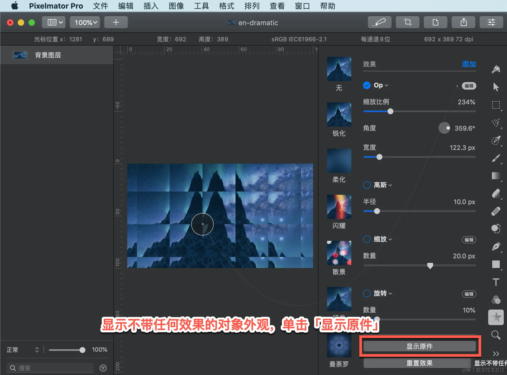
Task: Select the Free Selection lasso tool
Action: coord(496,122)
